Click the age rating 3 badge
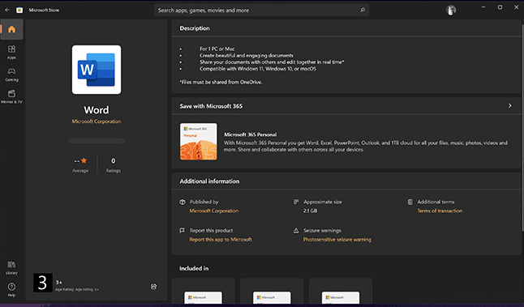Screen dimensions: 524x307 coord(43,283)
